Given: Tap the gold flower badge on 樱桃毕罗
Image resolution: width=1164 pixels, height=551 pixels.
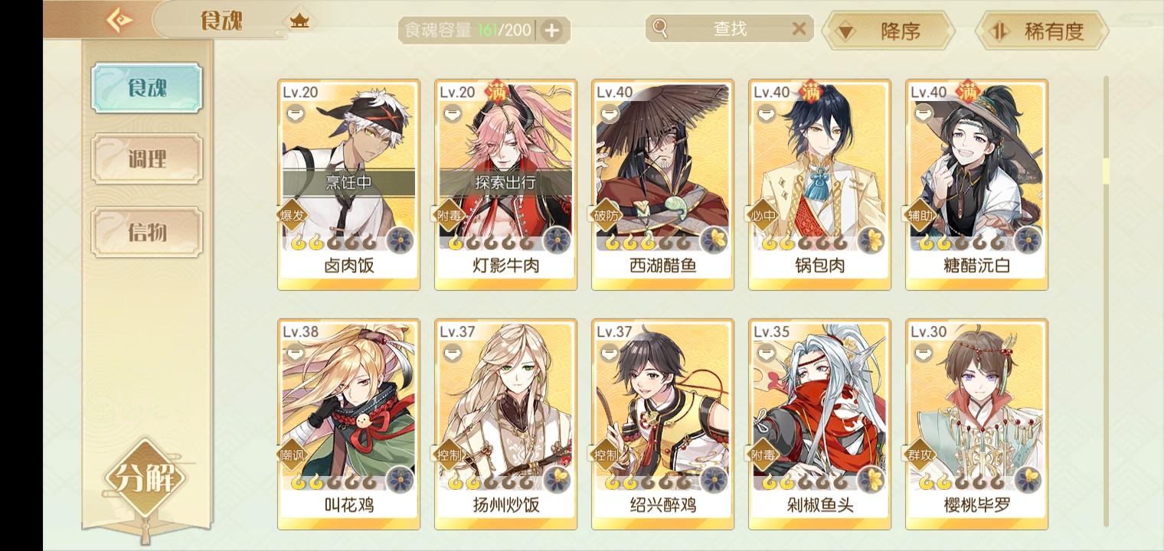Looking at the screenshot, I should tap(1028, 480).
